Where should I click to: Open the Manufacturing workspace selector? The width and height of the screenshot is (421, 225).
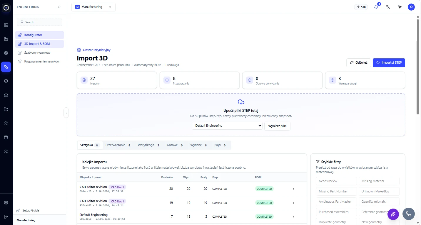point(93,7)
